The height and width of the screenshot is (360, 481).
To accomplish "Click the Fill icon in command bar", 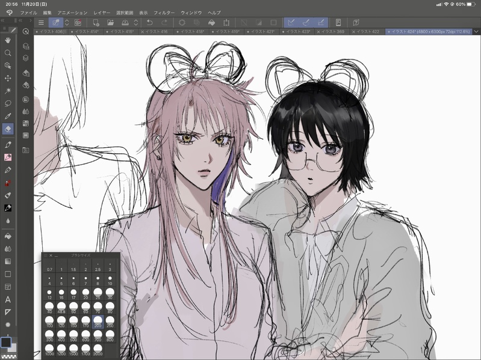I will (212, 22).
